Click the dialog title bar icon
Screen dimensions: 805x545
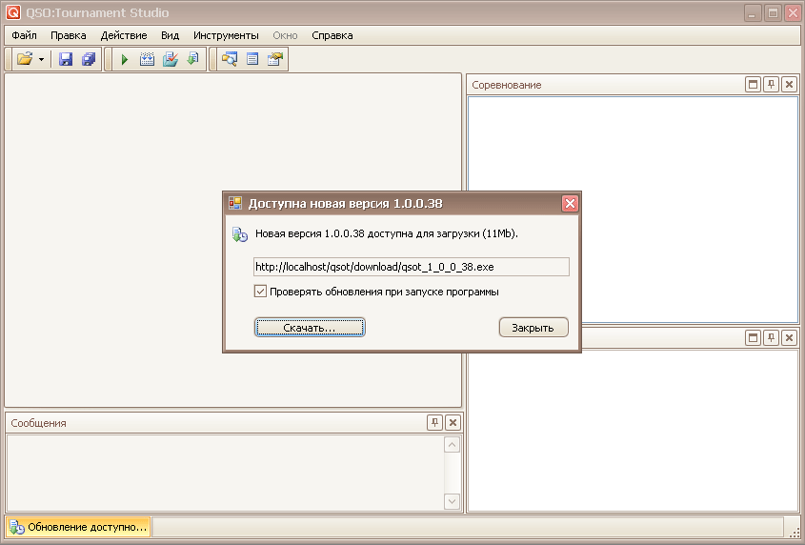[x=235, y=203]
